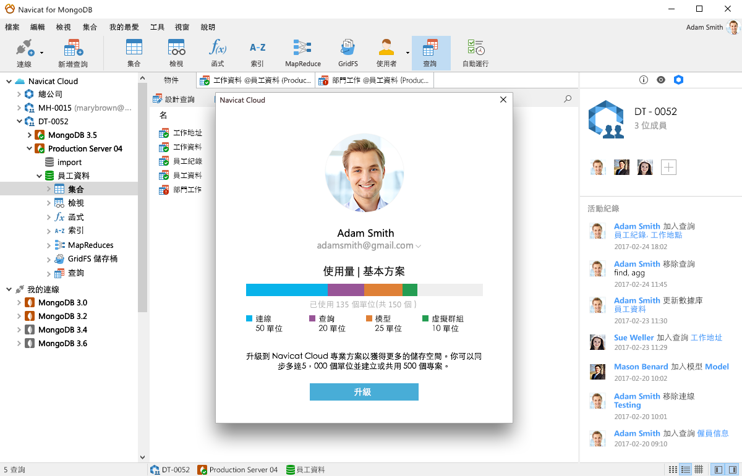Open 自動運行 automation in the toolbar
Image resolution: width=742 pixels, height=476 pixels.
[x=475, y=53]
